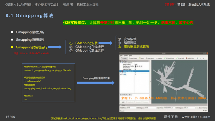The height and width of the screenshot is (121, 215).
Task: Close the Displays panel with its x button
Action: [x=148, y=61]
